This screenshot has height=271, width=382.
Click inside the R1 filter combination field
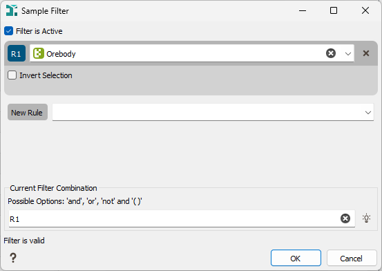point(174,218)
